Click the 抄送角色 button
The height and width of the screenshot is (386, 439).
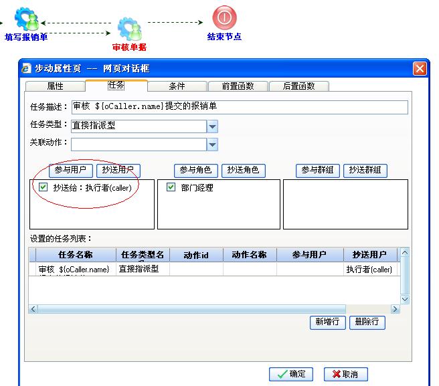click(x=244, y=171)
